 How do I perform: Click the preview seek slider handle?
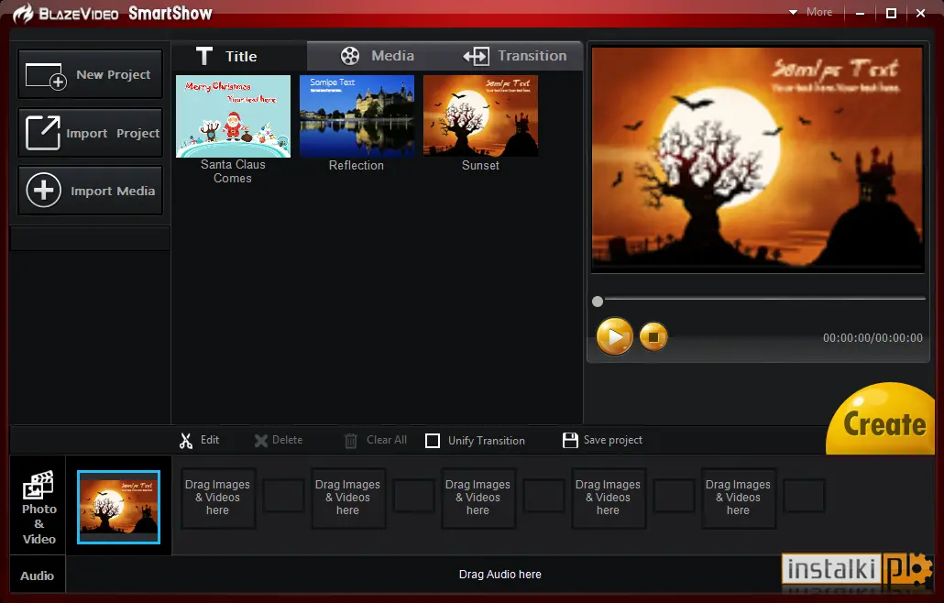(x=598, y=301)
